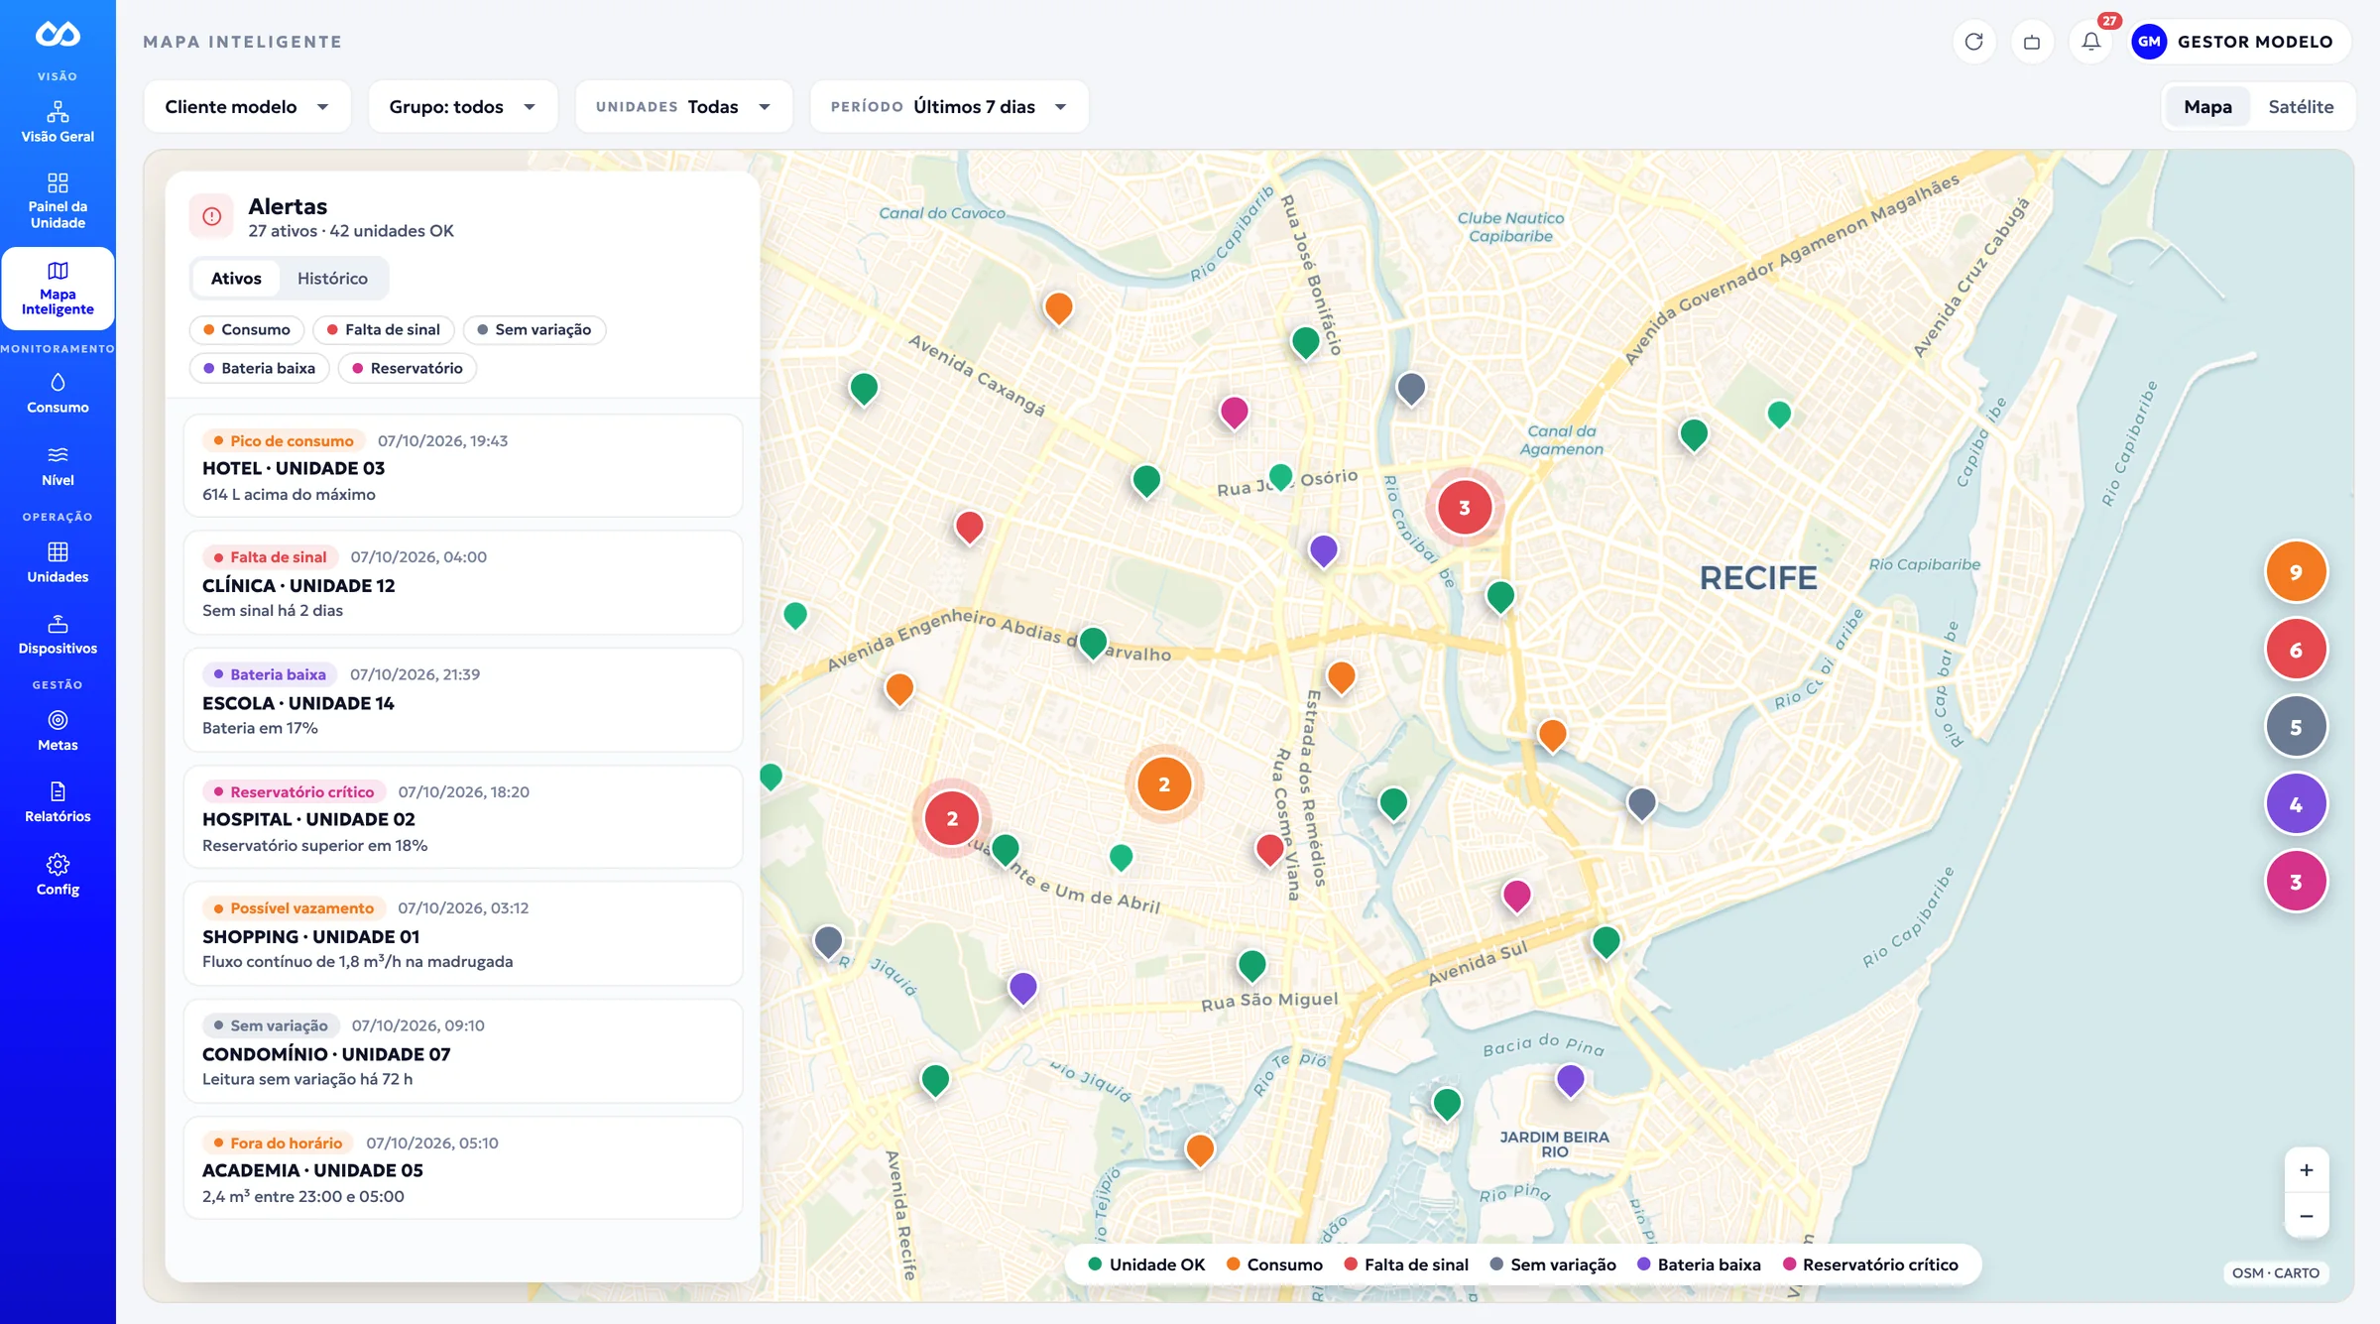Screen dimensions: 2380x1324
Task: Open Config settings
Action: click(x=58, y=875)
